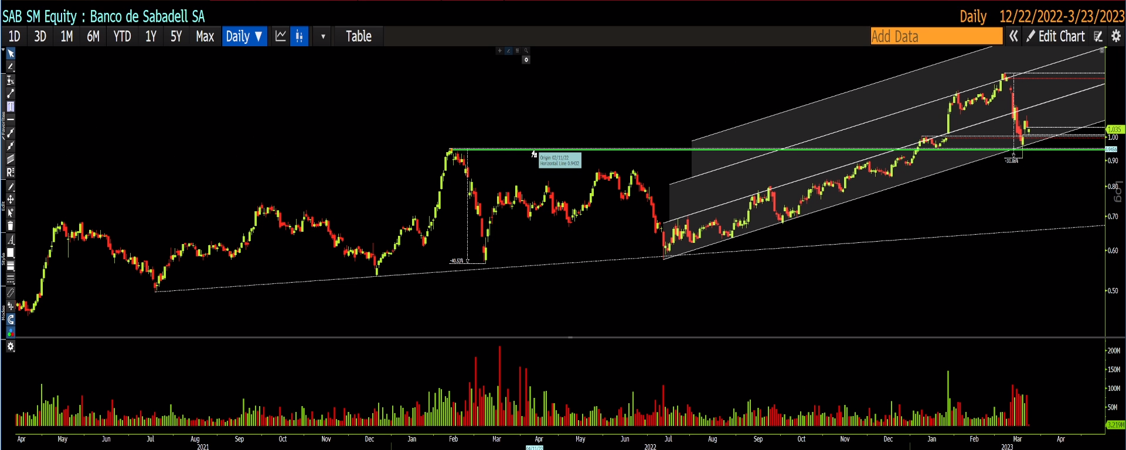Expand the pencil draw tool options
Image resolution: width=1126 pixels, height=450 pixels.
[11, 67]
